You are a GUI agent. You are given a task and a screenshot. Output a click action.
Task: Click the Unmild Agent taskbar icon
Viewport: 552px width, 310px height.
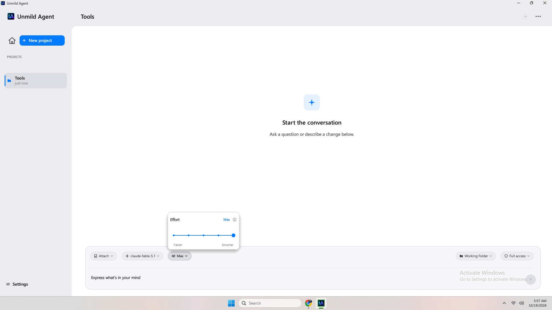coord(321,303)
